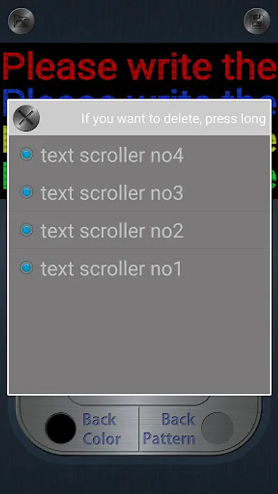Click the Back Pattern label
Image resolution: width=278 pixels, height=494 pixels.
[169, 429]
